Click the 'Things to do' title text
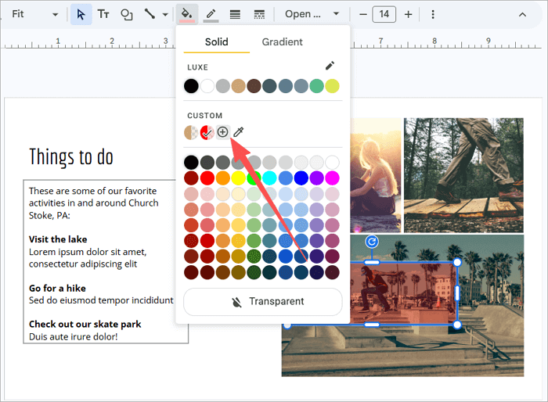 coord(71,157)
